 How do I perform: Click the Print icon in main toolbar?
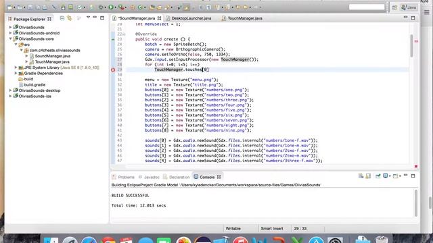[x=45, y=7]
